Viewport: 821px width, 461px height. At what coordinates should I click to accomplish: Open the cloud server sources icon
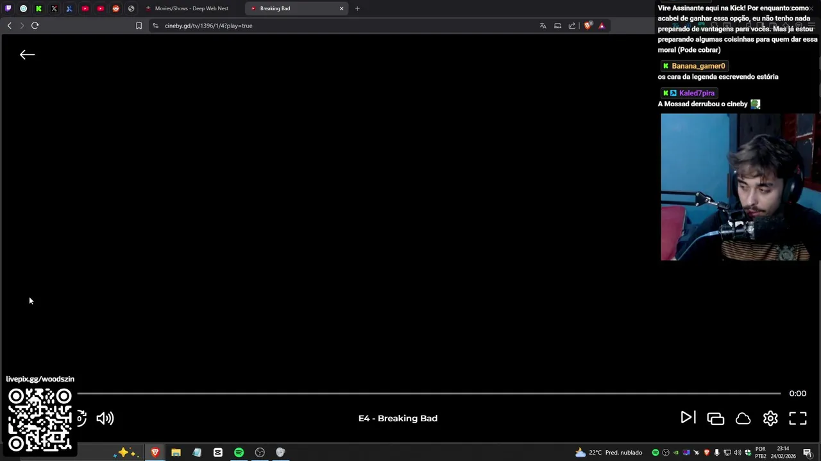tap(743, 418)
